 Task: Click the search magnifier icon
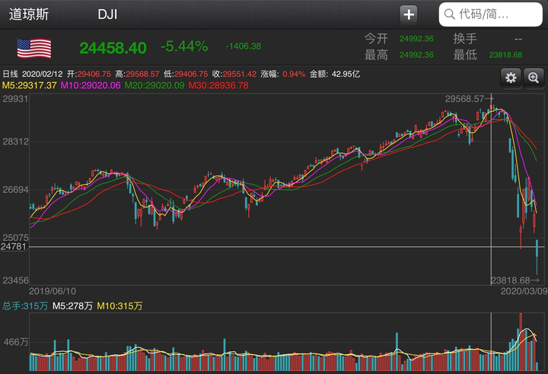(450, 14)
